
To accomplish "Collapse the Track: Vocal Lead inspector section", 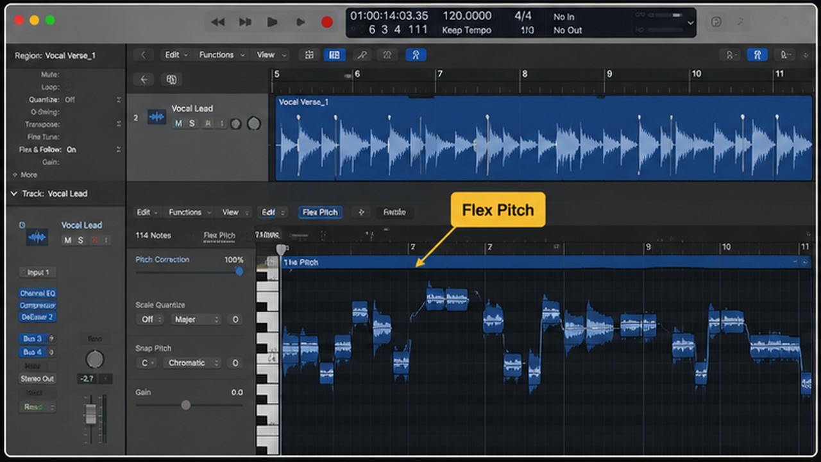I will (14, 193).
